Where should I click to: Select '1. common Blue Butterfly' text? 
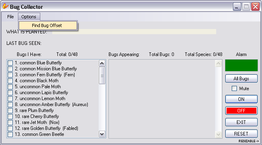pos(38,63)
